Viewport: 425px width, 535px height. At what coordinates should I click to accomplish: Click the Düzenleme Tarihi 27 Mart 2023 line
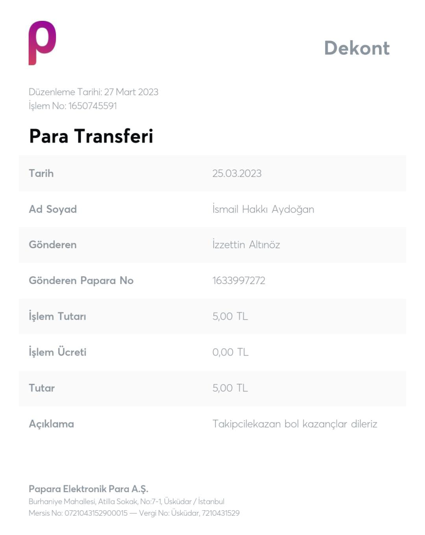tap(94, 92)
